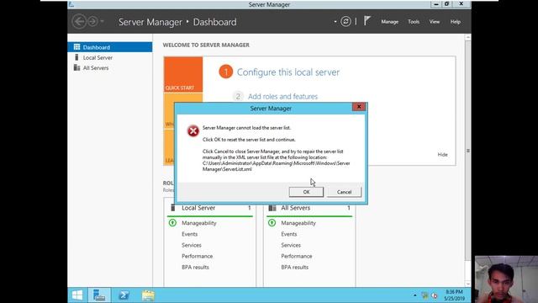This screenshot has height=303, width=538.
Task: Open the navigation history dropdown arrow
Action: click(102, 21)
